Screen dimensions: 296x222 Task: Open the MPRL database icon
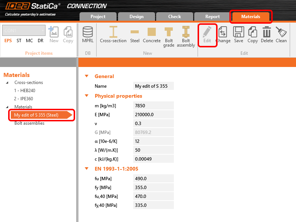coord(88,35)
